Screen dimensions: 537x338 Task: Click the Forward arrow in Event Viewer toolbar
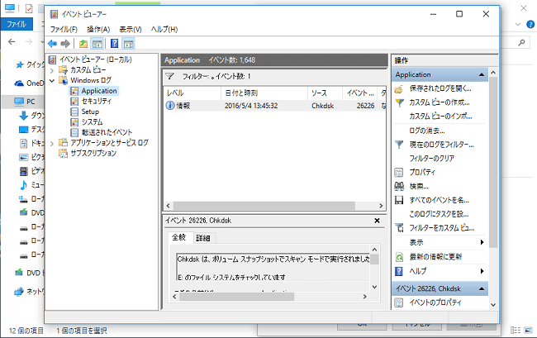tap(65, 44)
